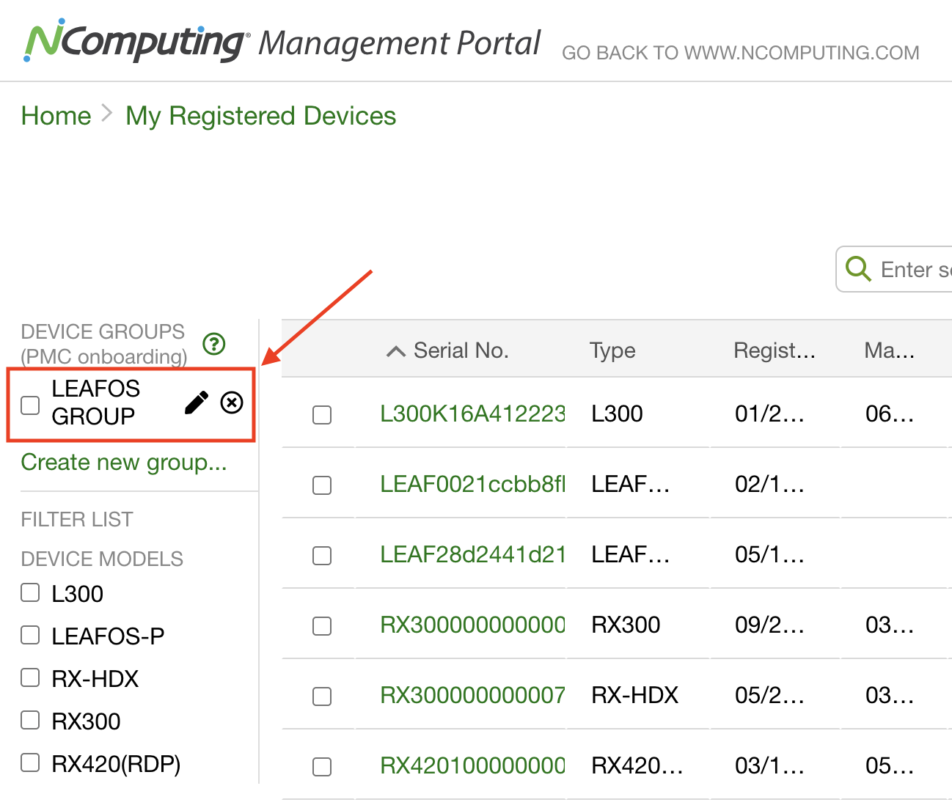Click the NComputing logo
The height and width of the screenshot is (805, 952).
point(136,42)
